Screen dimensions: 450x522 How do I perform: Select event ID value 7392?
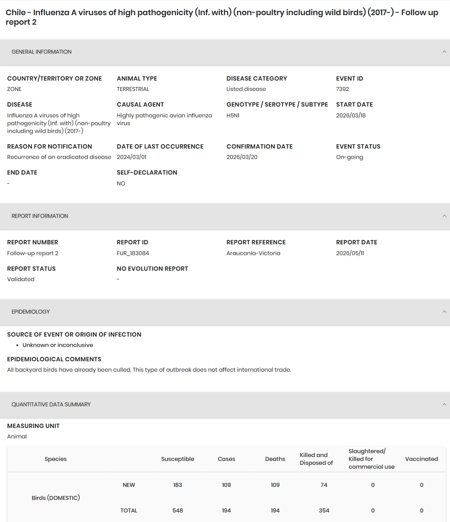(342, 89)
